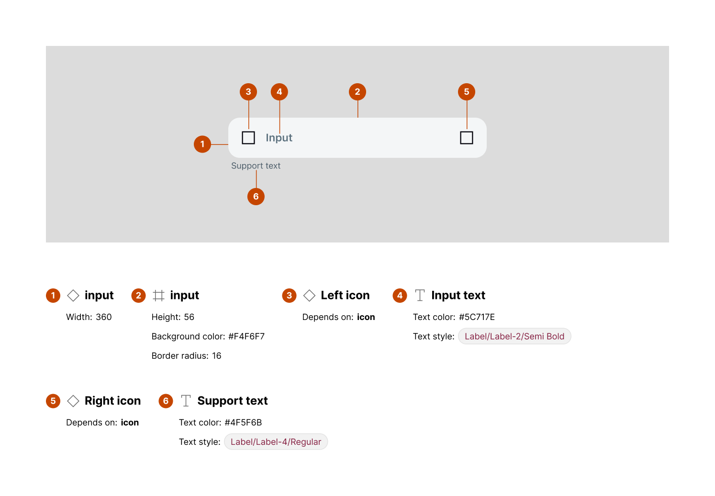The height and width of the screenshot is (496, 715).
Task: Click the left icon placeholder square in input
Action: [x=248, y=138]
